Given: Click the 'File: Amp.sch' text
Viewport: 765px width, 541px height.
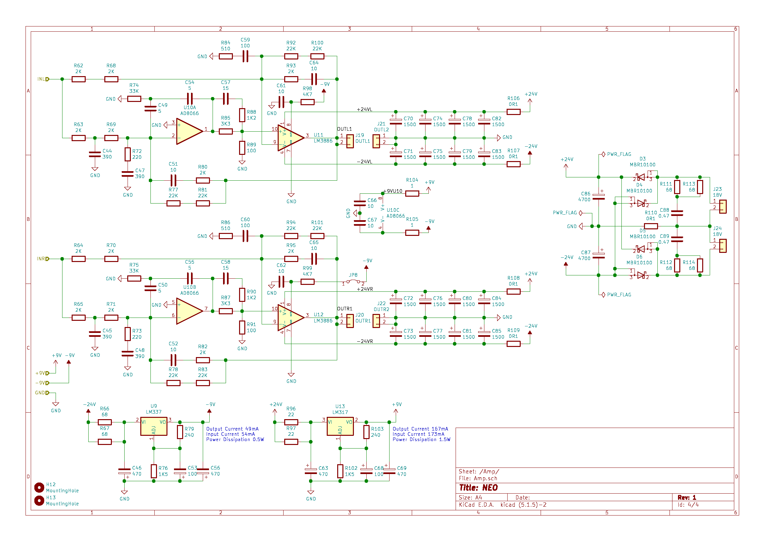Looking at the screenshot, I should pos(478,478).
